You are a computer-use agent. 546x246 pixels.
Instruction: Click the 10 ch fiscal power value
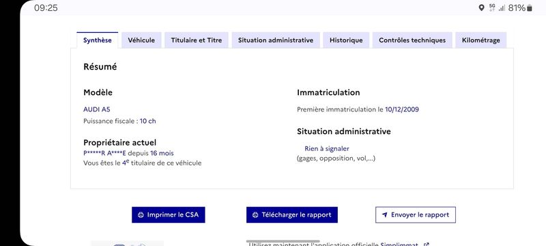pyautogui.click(x=148, y=121)
